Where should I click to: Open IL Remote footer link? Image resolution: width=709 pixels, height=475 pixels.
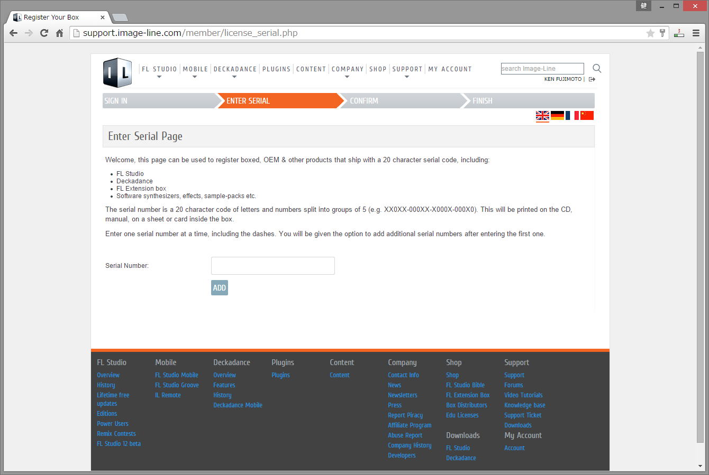click(x=168, y=395)
